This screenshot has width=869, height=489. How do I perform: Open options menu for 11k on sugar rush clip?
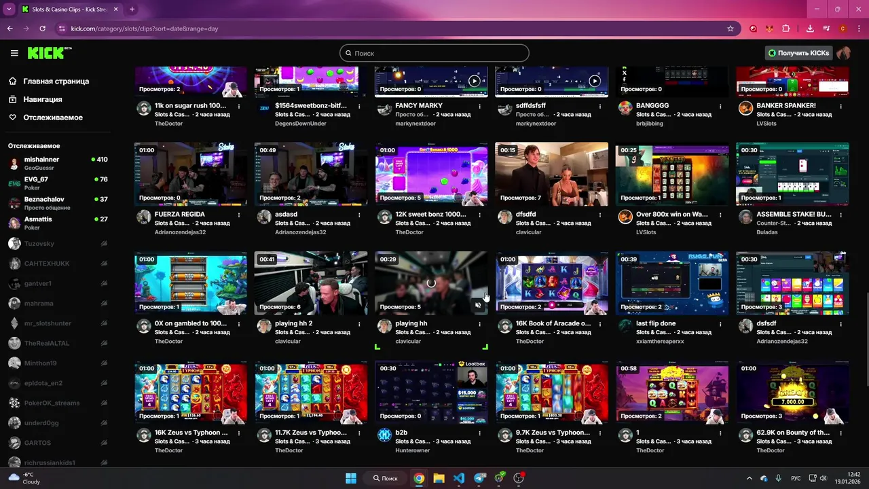[x=239, y=106]
